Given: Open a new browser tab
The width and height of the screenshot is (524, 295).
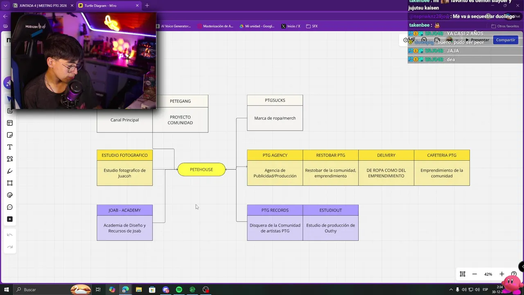Looking at the screenshot, I should [147, 6].
